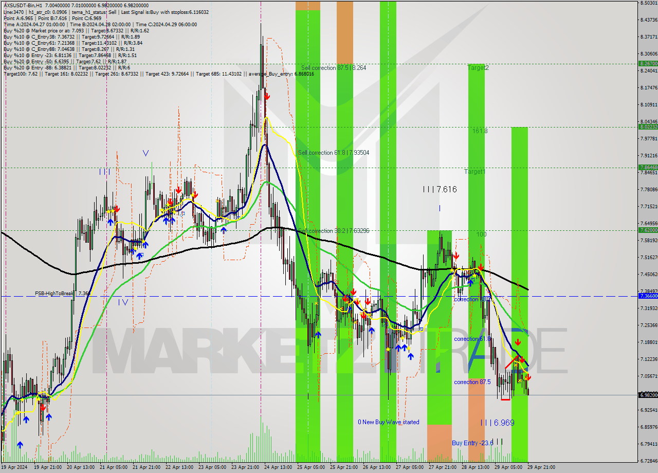The height and width of the screenshot is (473, 658).
Task: Click the Target1 label
Action: click(474, 172)
